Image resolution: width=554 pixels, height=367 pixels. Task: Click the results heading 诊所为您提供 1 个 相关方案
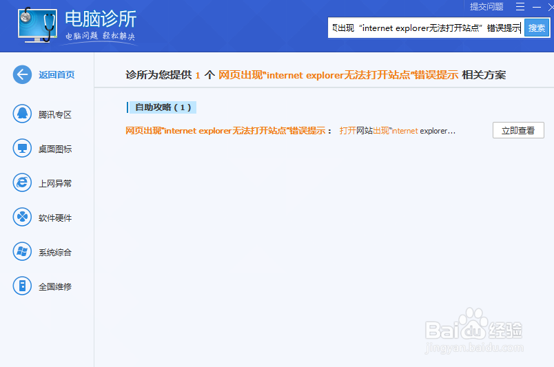[x=316, y=75]
